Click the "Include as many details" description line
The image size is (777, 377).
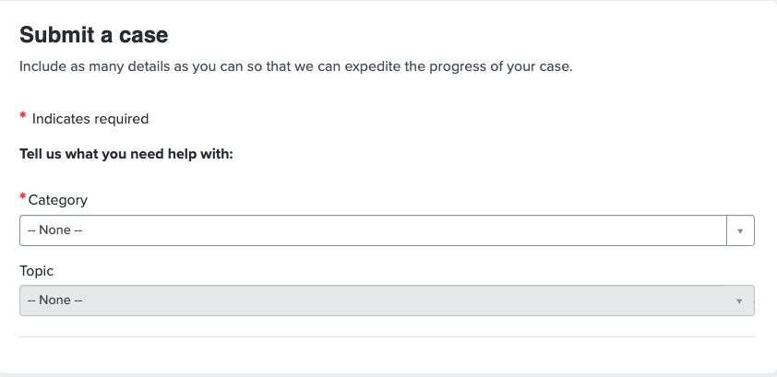pyautogui.click(x=295, y=67)
